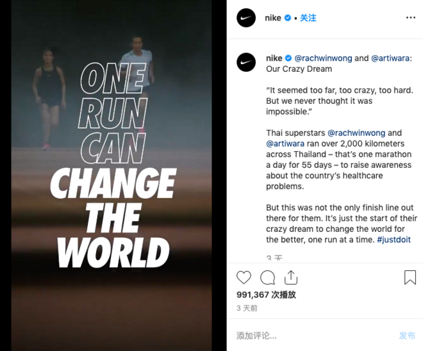Click verified badge in caption line
The image size is (423, 351).
pos(288,58)
